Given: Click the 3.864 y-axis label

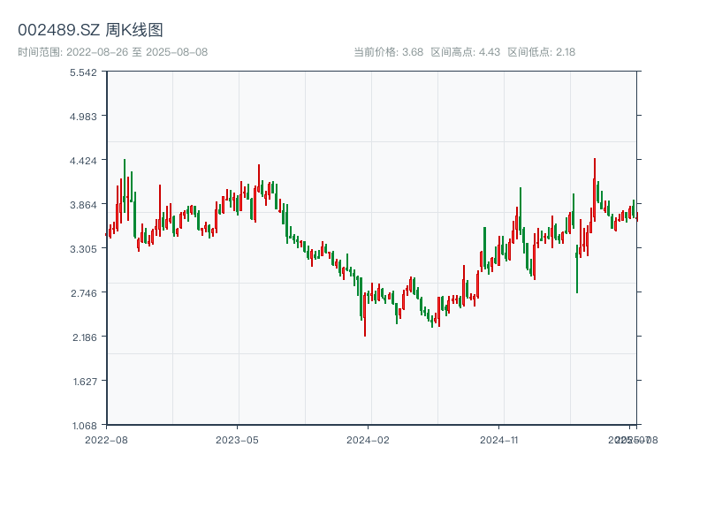Looking at the screenshot, I should pyautogui.click(x=82, y=205).
